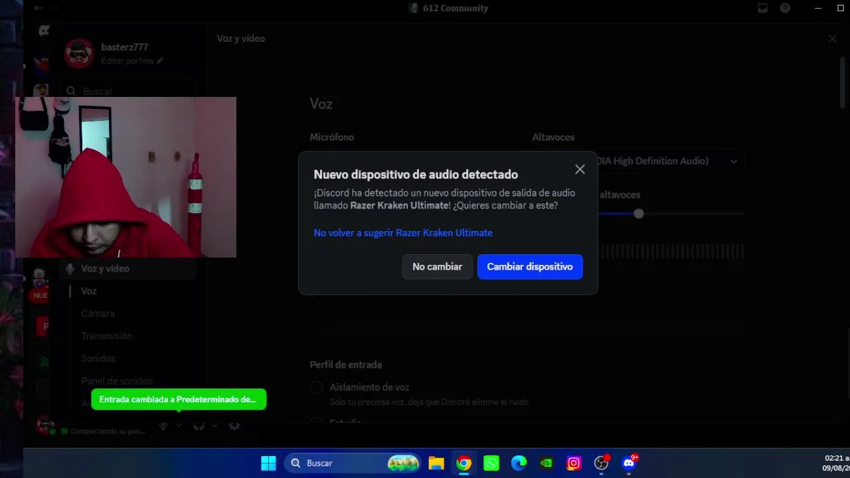Open WhatsApp from the taskbar
The width and height of the screenshot is (850, 478).
[491, 463]
